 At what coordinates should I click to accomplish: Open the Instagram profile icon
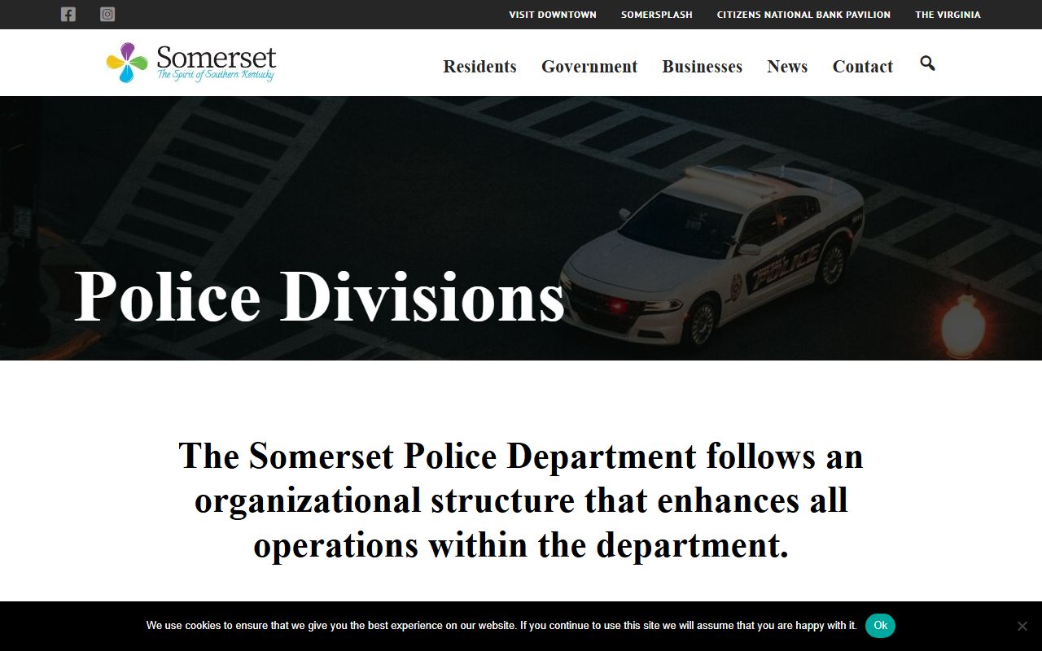[x=107, y=14]
